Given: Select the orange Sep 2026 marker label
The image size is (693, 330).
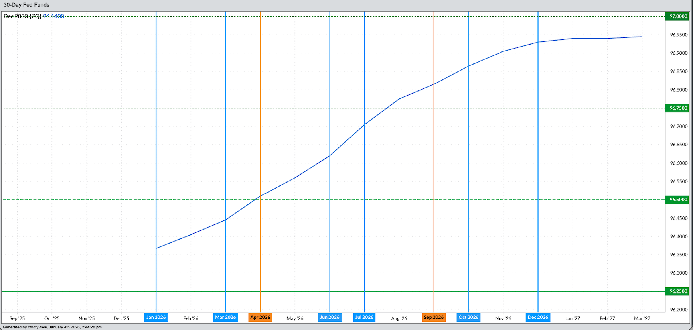Looking at the screenshot, I should (x=434, y=317).
